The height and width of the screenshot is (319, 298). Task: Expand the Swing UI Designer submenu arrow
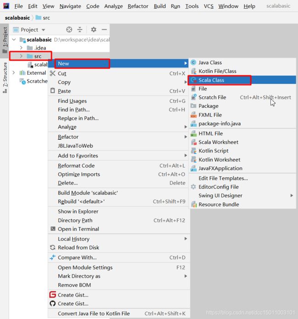[x=292, y=196]
